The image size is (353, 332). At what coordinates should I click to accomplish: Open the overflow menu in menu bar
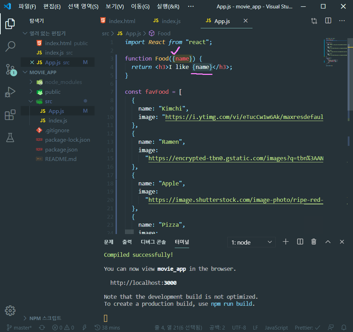[x=191, y=6]
